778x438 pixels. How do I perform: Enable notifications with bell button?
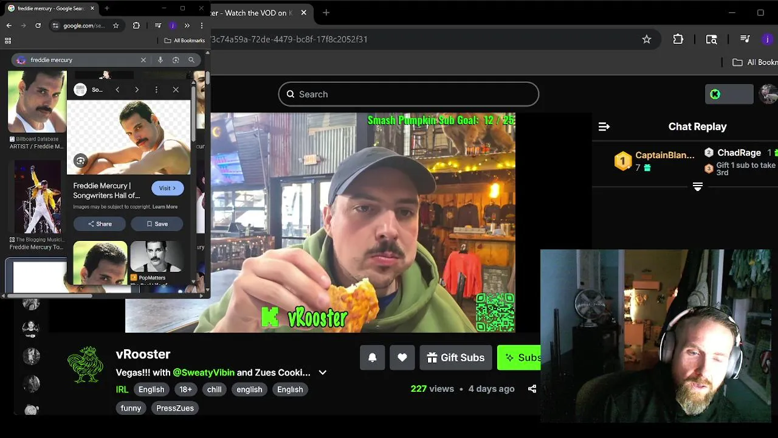(x=373, y=358)
